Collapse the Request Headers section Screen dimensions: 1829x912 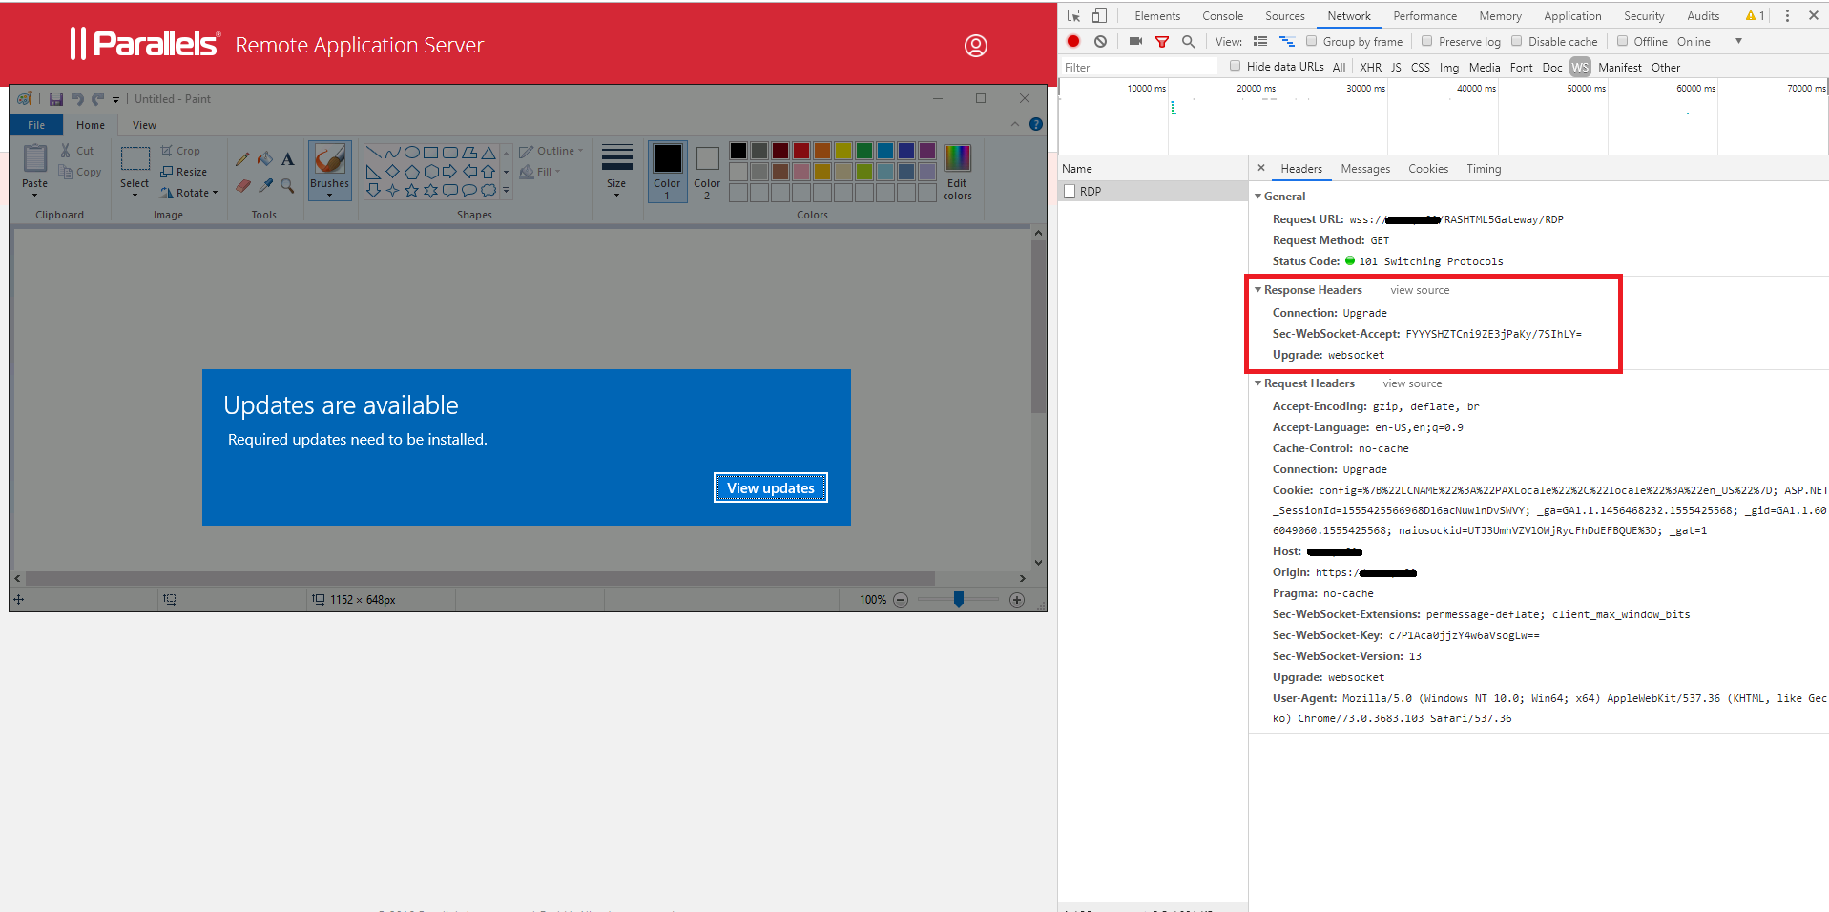tap(1258, 383)
